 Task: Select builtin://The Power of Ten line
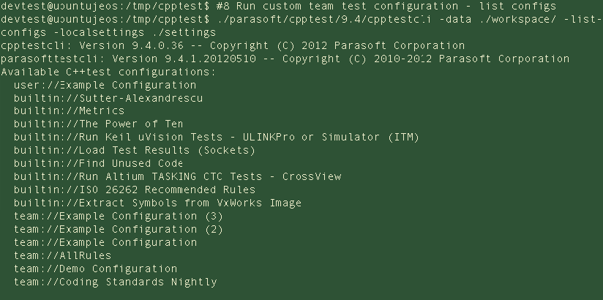coord(99,124)
